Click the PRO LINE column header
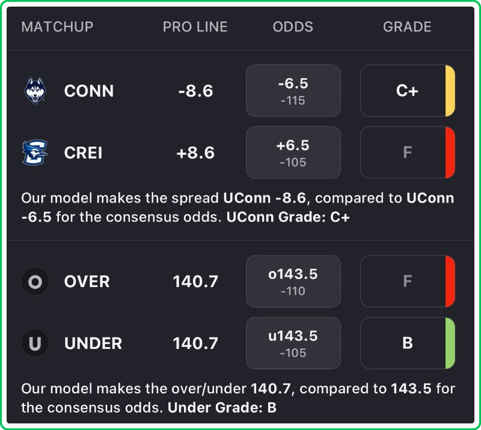Viewport: 481px width, 430px height. click(195, 27)
